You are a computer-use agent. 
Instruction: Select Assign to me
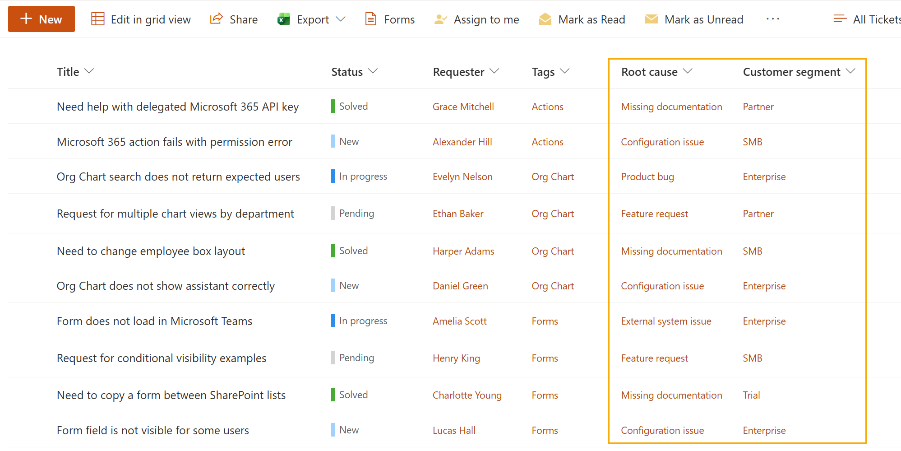point(476,19)
